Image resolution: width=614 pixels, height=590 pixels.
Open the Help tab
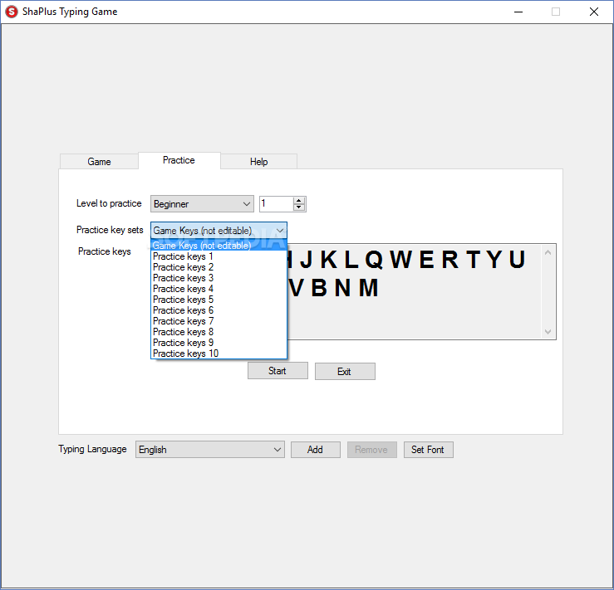tap(259, 162)
